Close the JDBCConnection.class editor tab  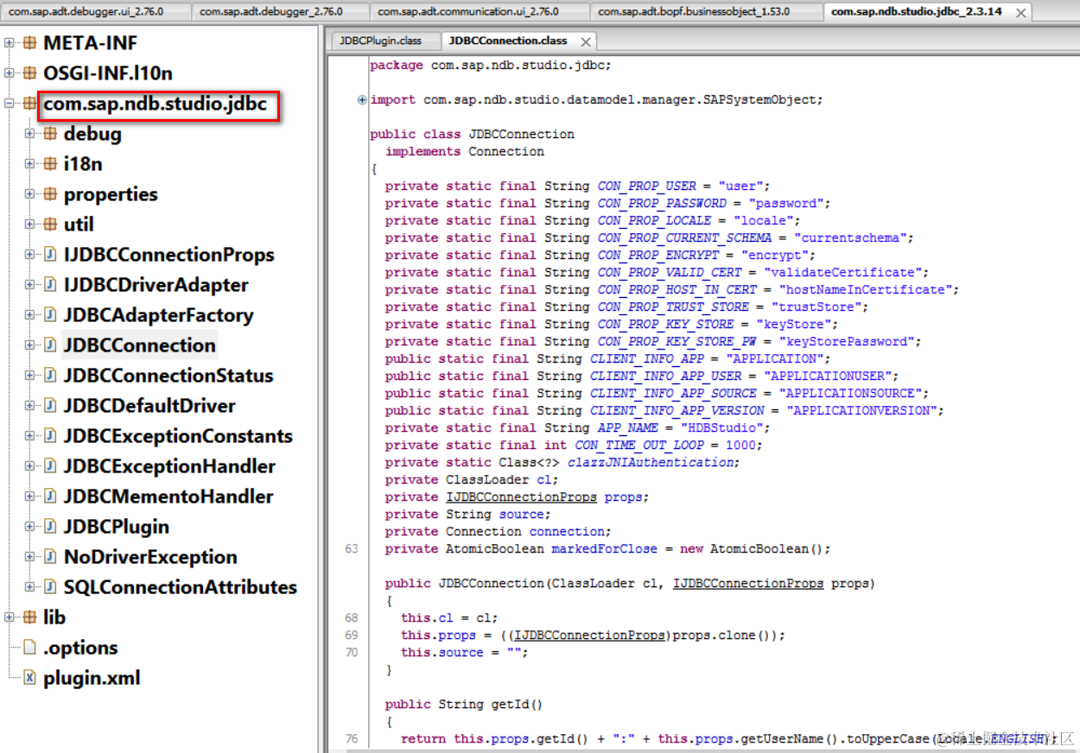pos(586,41)
